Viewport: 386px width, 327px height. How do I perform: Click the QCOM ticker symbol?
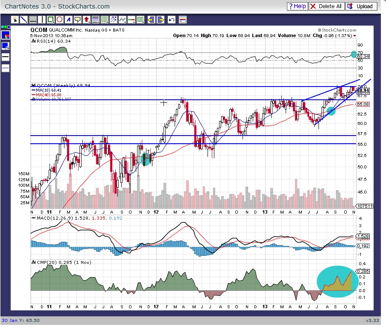[39, 30]
